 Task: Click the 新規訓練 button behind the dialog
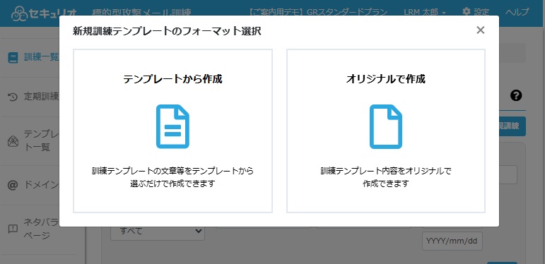click(512, 126)
